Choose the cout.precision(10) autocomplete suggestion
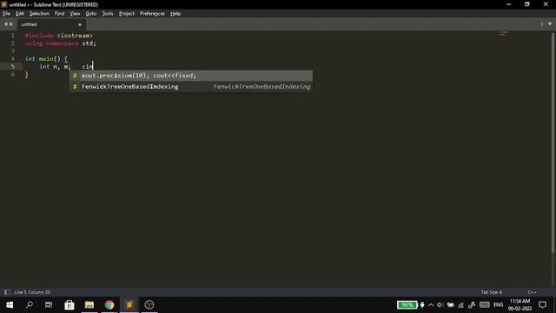This screenshot has width=556, height=313. [191, 76]
